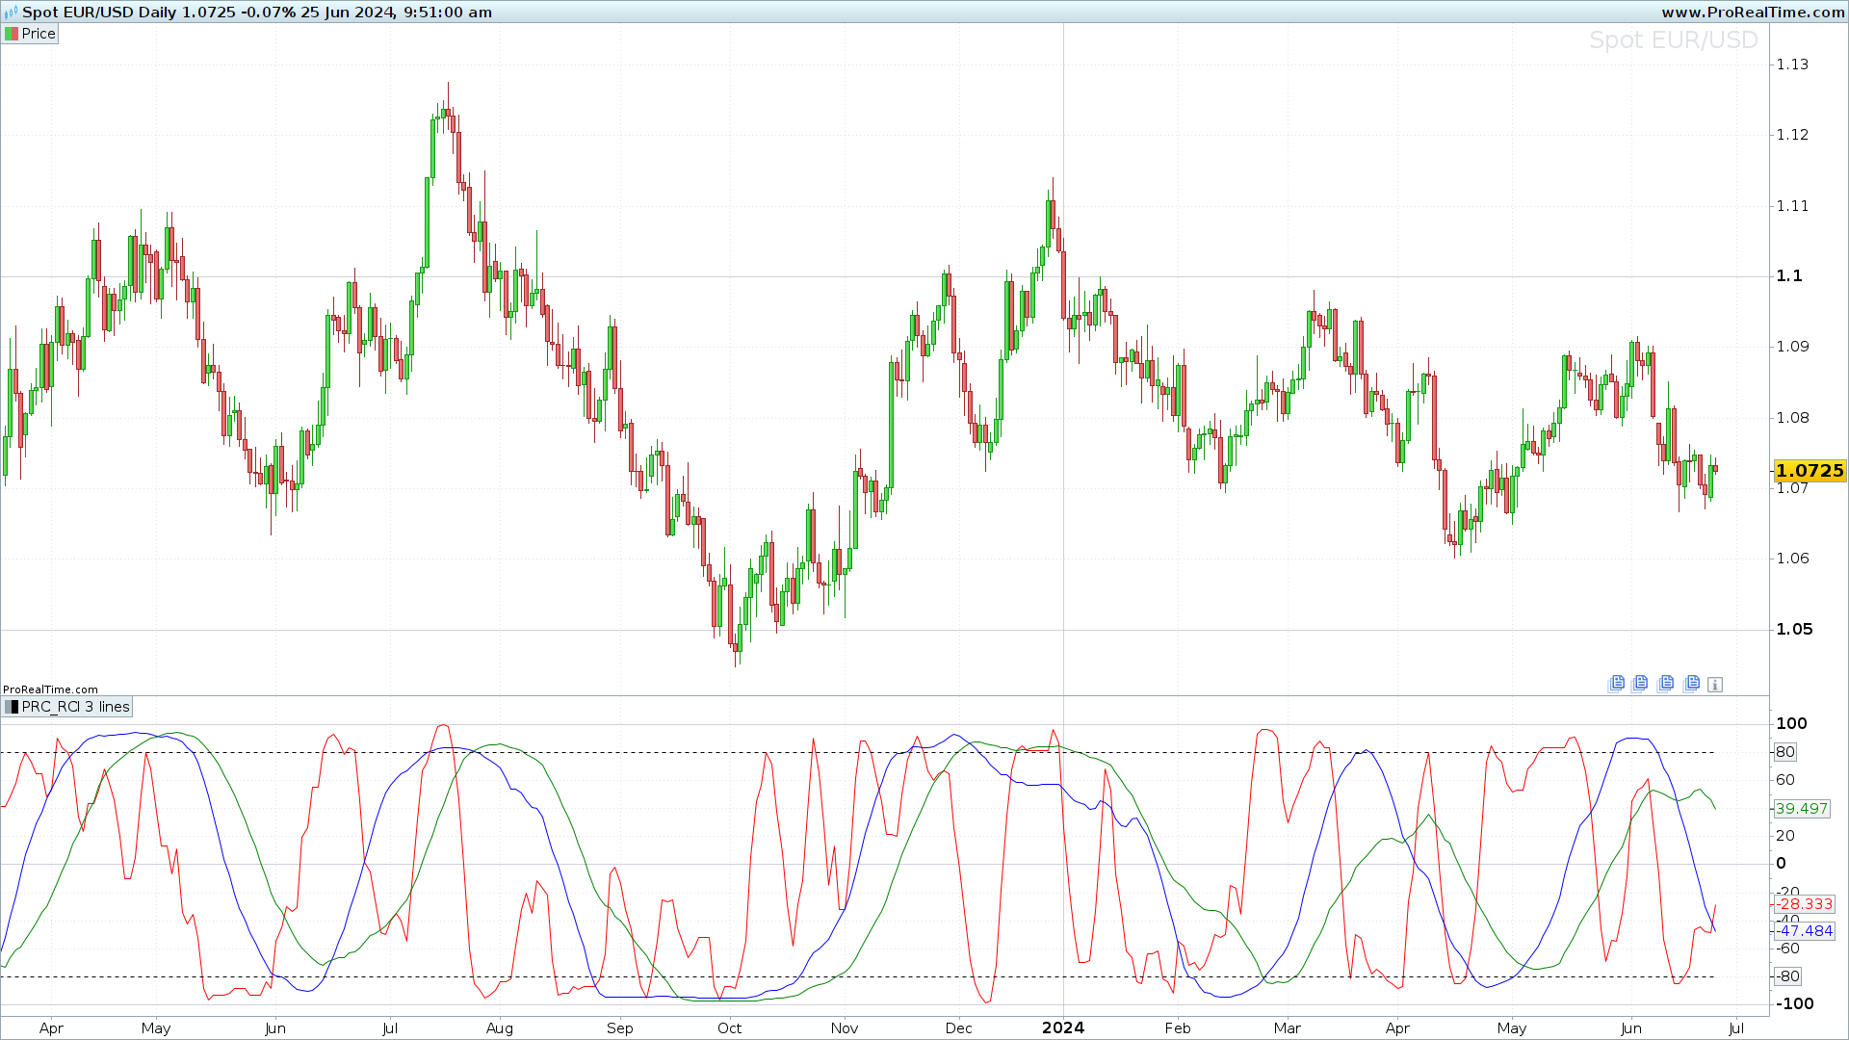The height and width of the screenshot is (1040, 1849).
Task: Click the green-red Price color swatch
Action: (12, 34)
